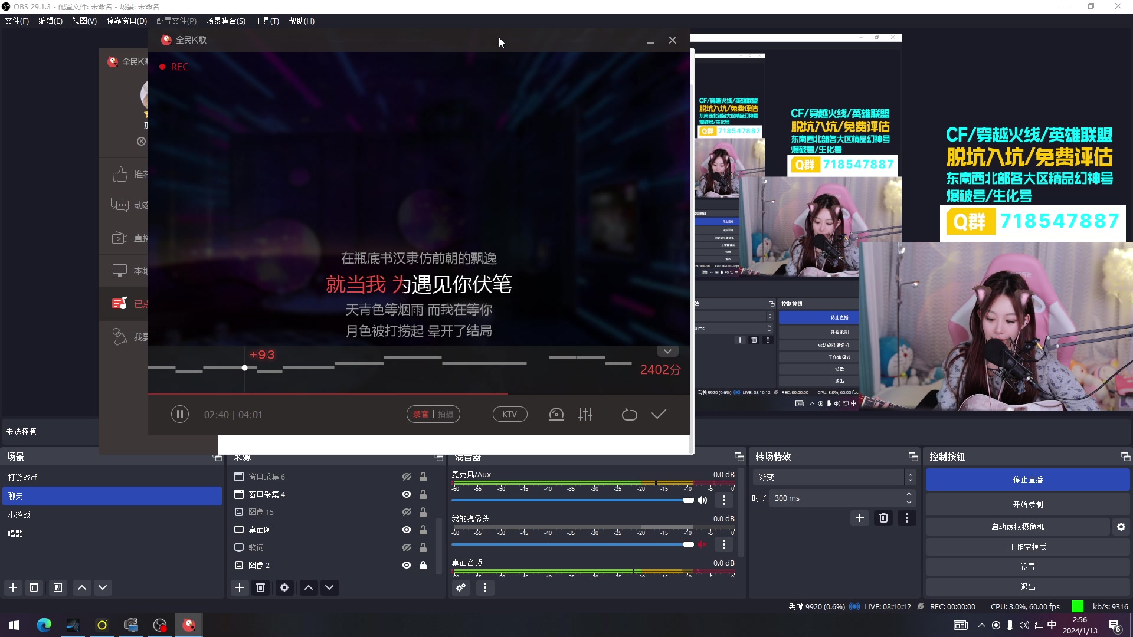Click 停止直播 to stop streaming

(x=1027, y=480)
